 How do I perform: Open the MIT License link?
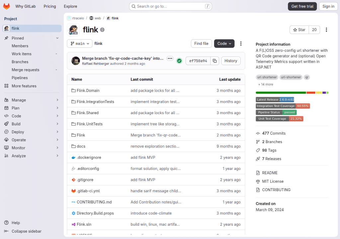click(273, 181)
